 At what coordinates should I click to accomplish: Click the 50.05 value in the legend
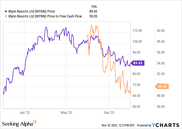pyautogui.click(x=93, y=16)
